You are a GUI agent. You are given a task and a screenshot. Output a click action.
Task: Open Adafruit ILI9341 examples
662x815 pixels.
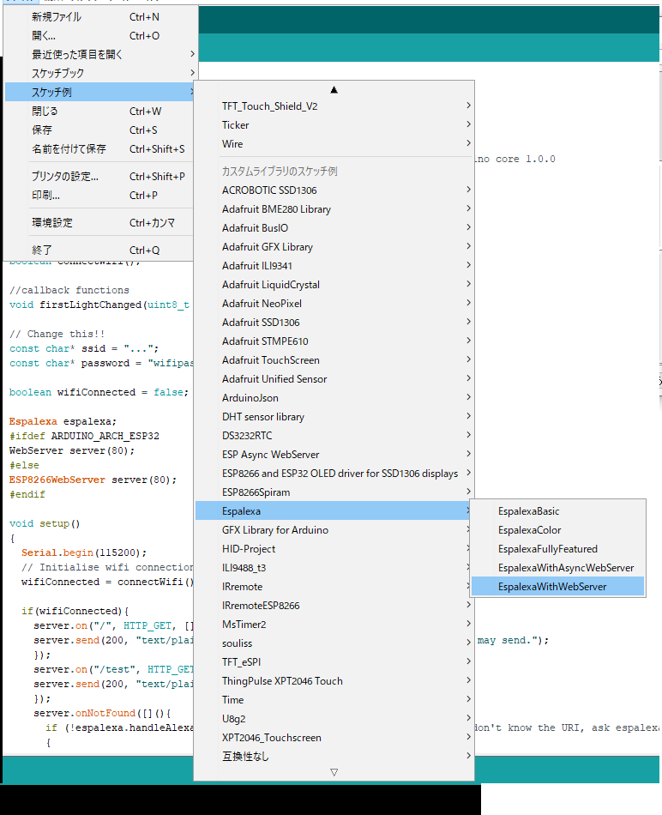coord(334,266)
